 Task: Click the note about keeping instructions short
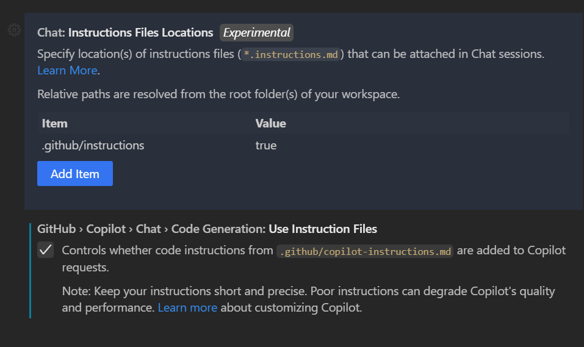tap(308, 291)
